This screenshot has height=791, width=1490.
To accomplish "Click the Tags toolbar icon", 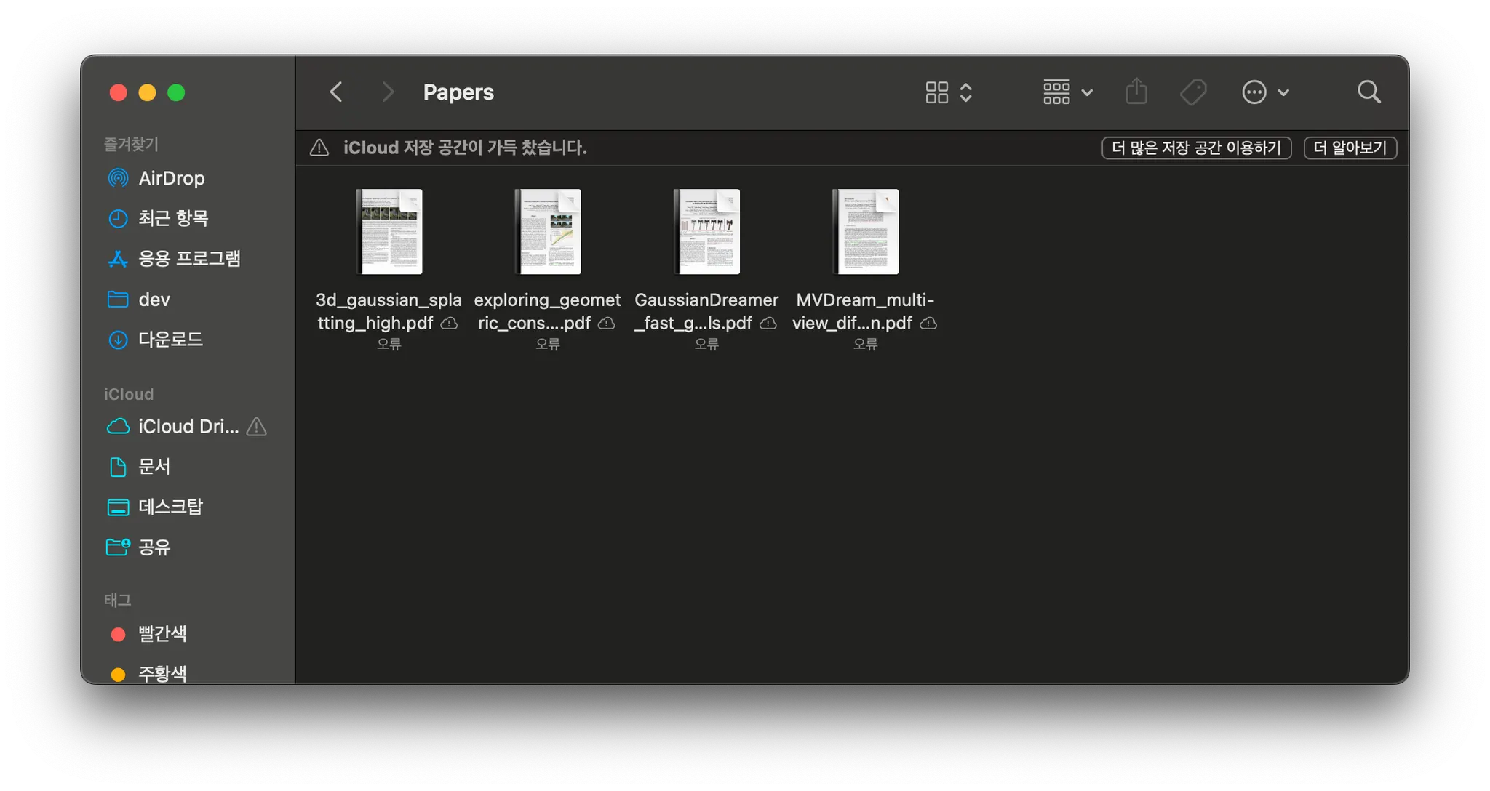I will click(x=1193, y=92).
